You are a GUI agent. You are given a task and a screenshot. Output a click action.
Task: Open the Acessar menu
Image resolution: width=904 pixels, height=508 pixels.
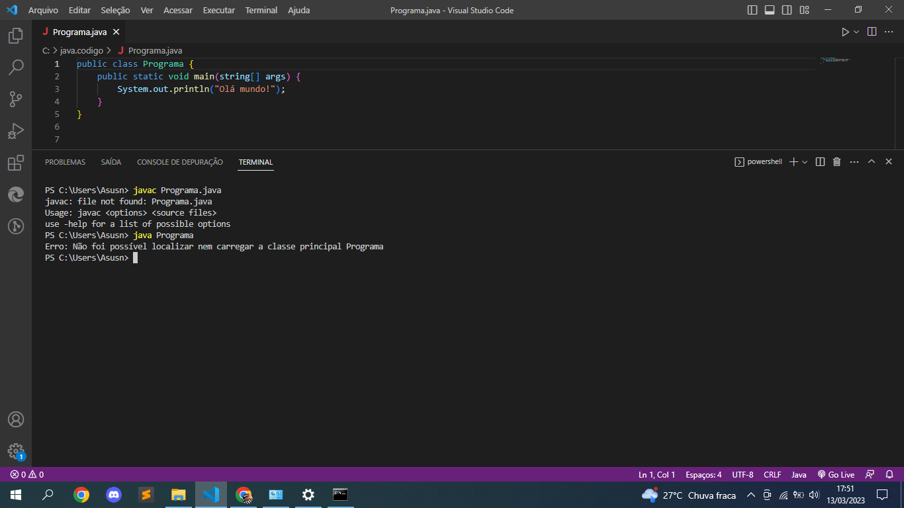(178, 10)
